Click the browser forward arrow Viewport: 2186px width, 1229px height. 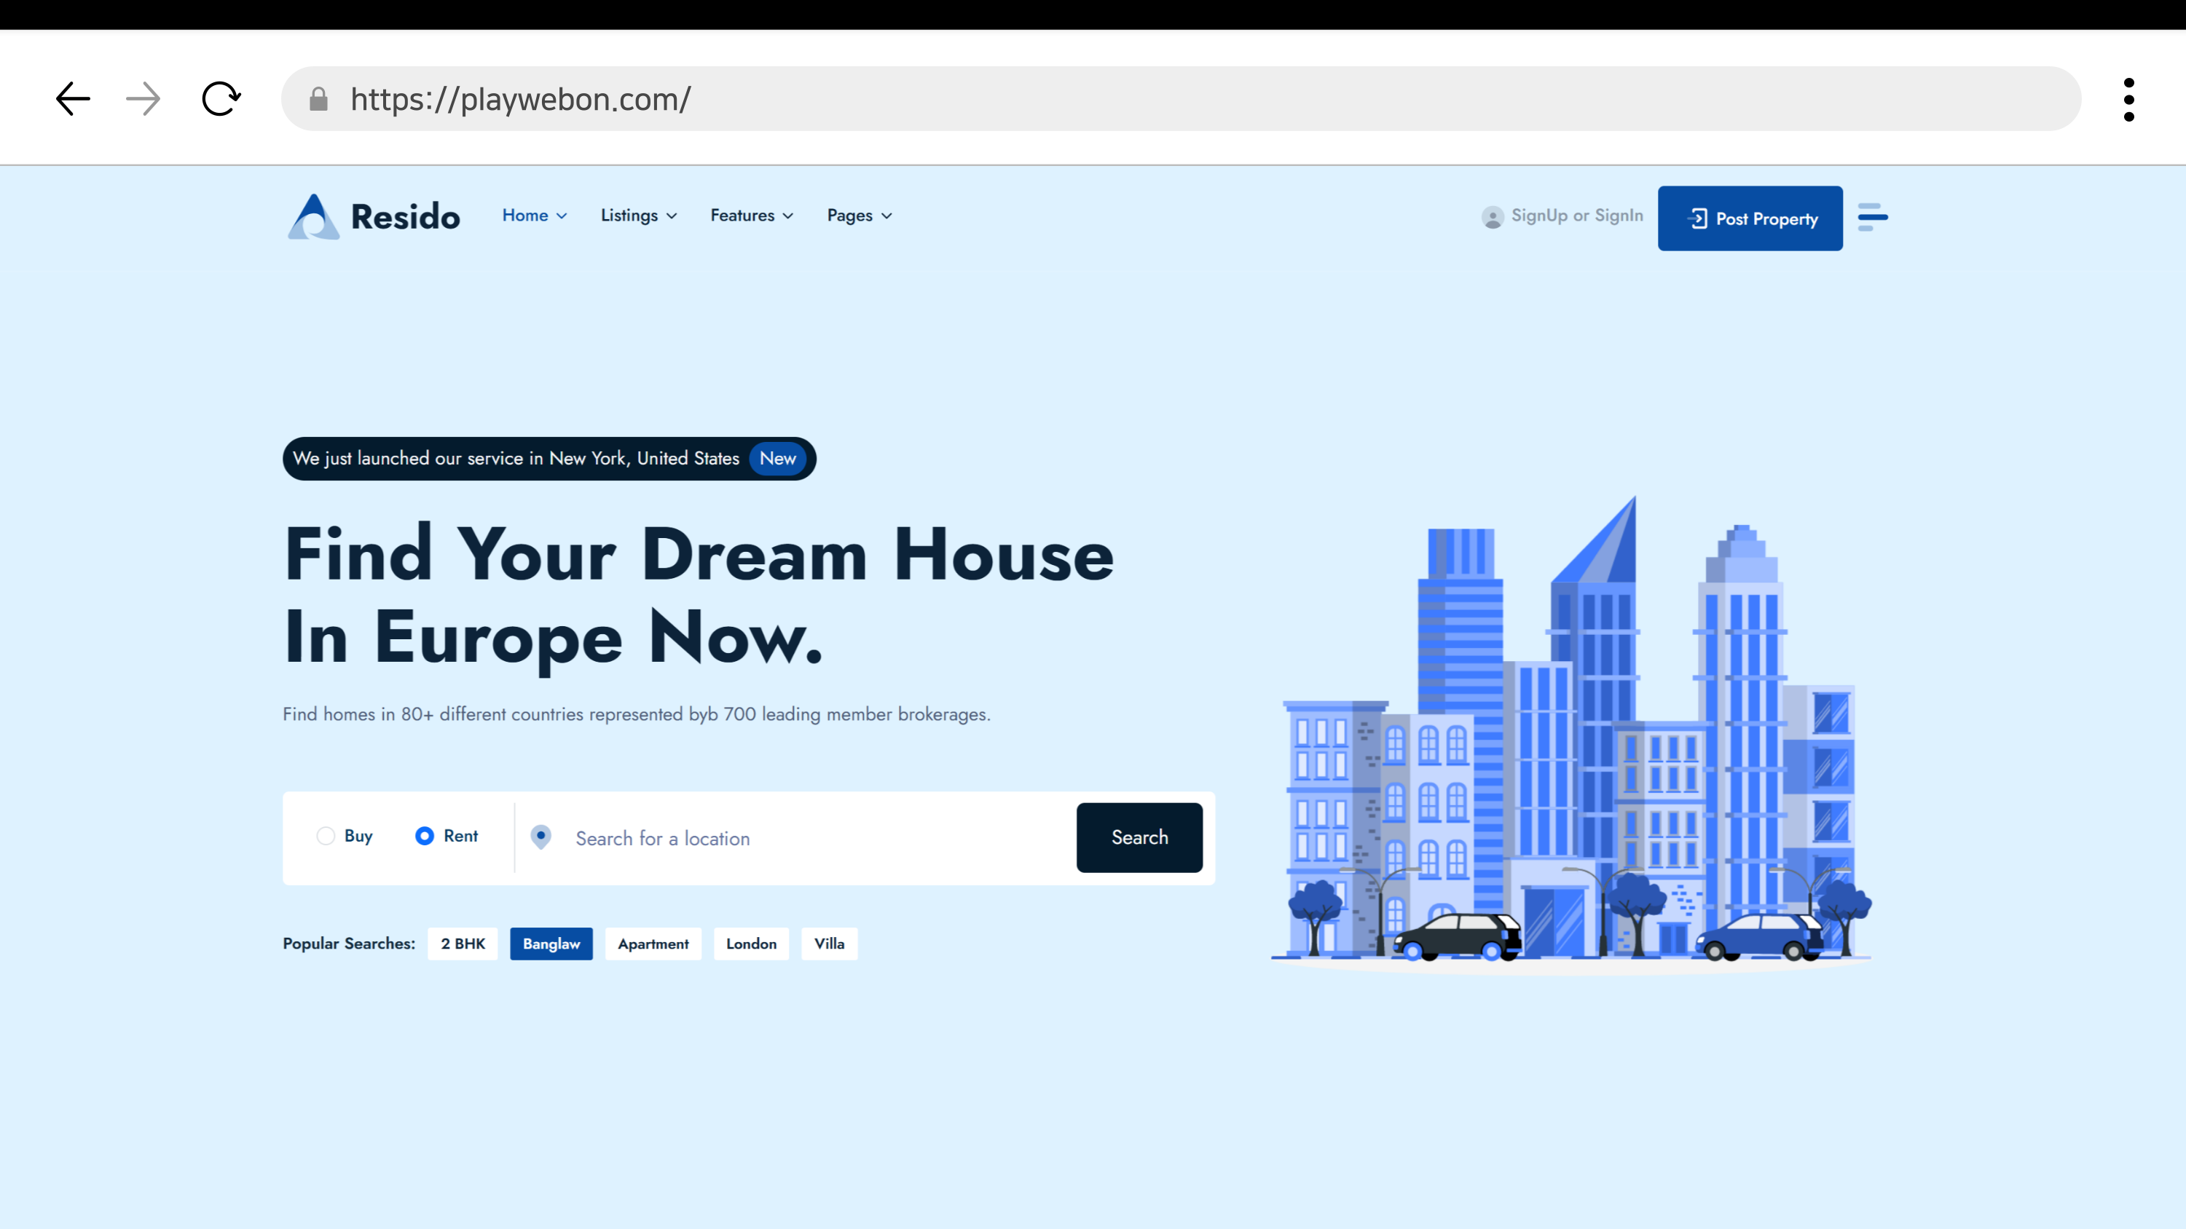coord(143,99)
